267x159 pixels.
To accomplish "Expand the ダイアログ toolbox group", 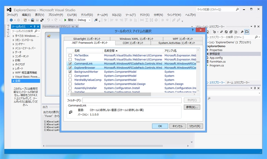I will pos(13,64).
